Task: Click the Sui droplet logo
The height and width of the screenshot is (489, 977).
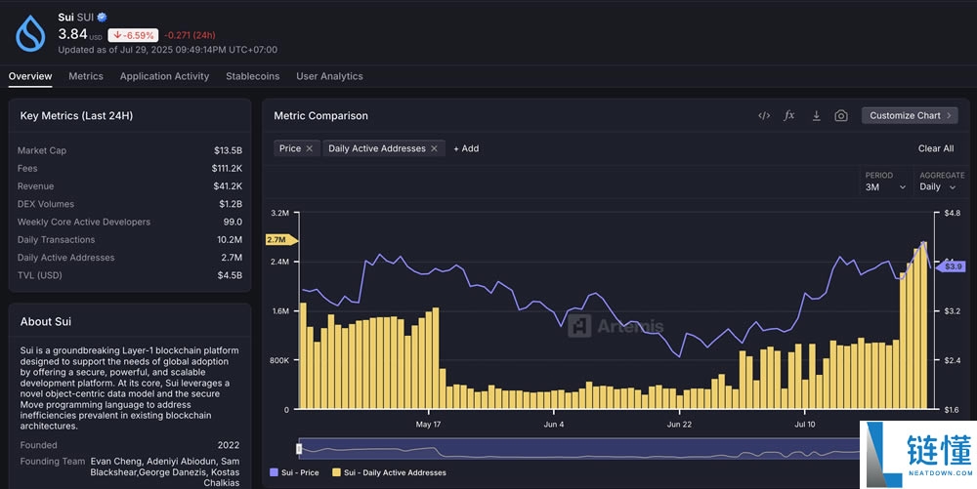Action: pos(30,33)
